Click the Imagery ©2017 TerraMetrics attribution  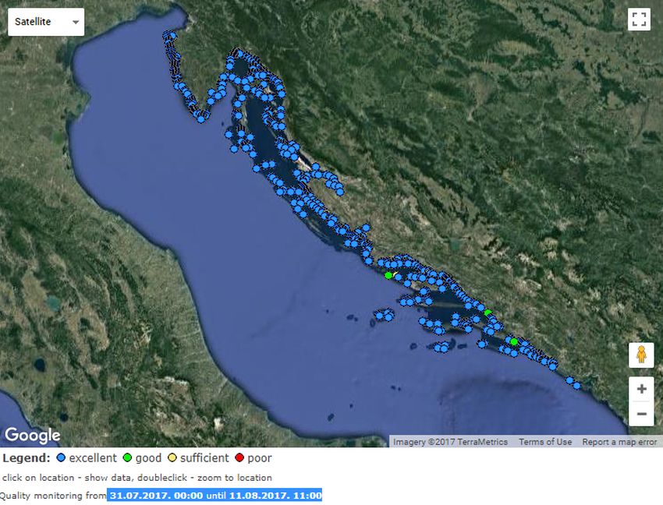pos(450,442)
